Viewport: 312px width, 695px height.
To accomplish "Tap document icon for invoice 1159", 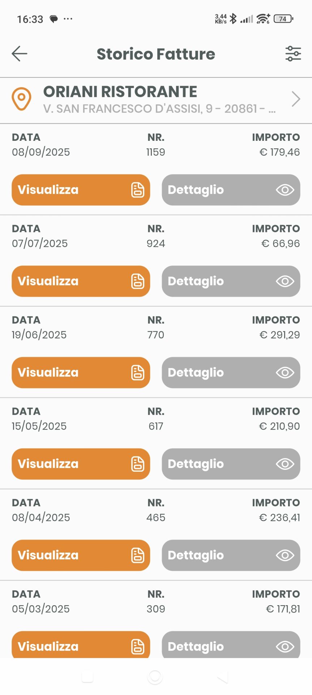I will 137,190.
